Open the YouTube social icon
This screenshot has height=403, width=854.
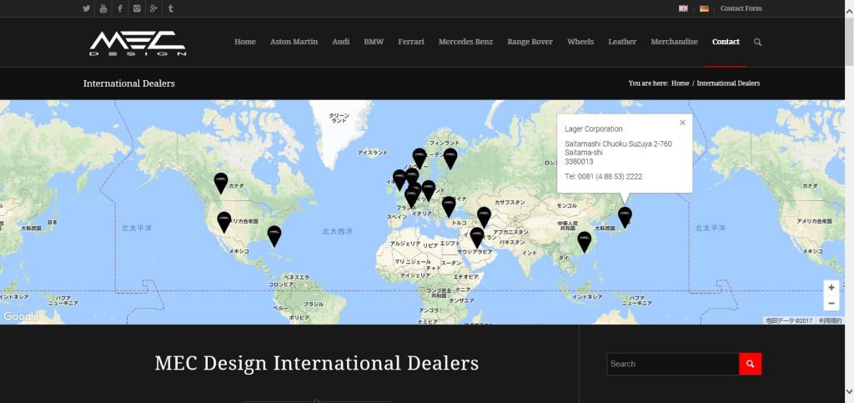point(103,8)
